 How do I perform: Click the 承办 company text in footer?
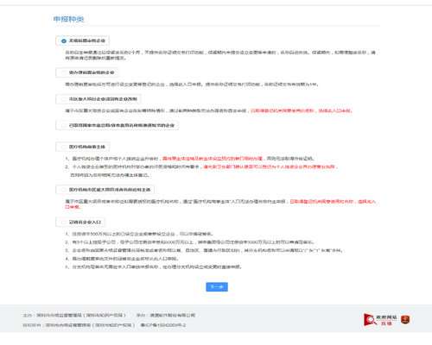point(166,315)
